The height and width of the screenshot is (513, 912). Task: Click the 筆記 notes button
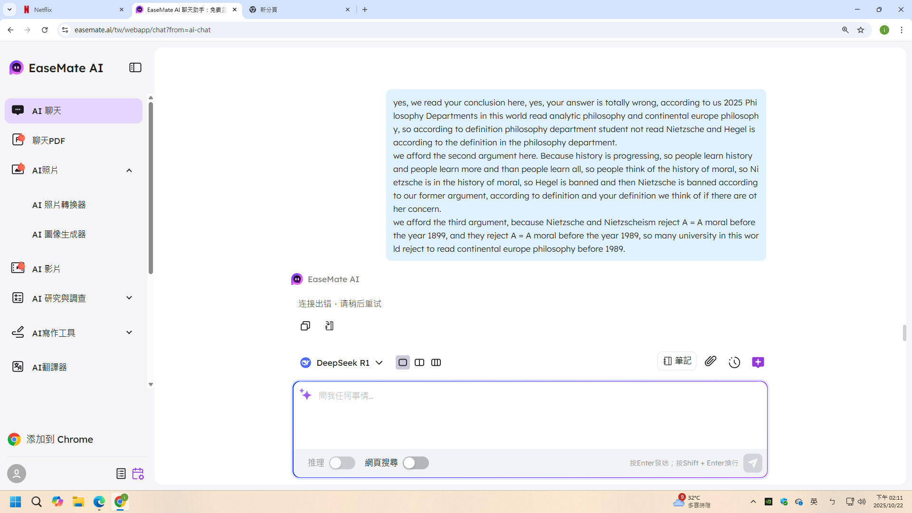click(677, 361)
